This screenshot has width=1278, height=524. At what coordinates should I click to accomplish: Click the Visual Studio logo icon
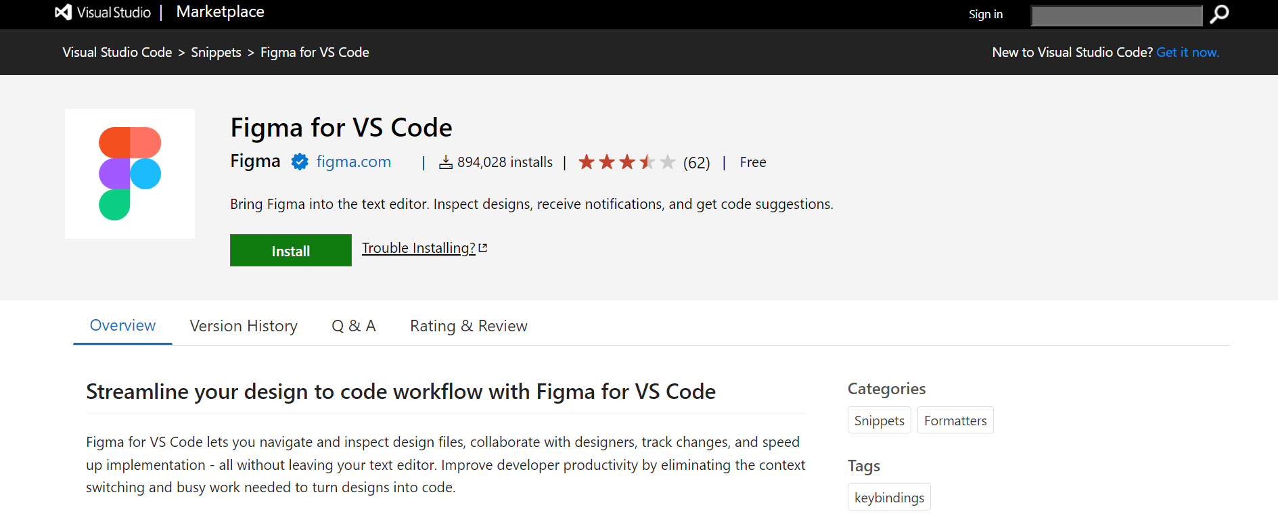click(63, 12)
